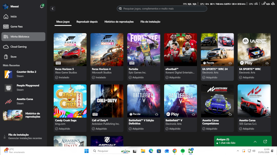Click the Xbox app taskbar icon
277x155 pixels.
[191, 151]
